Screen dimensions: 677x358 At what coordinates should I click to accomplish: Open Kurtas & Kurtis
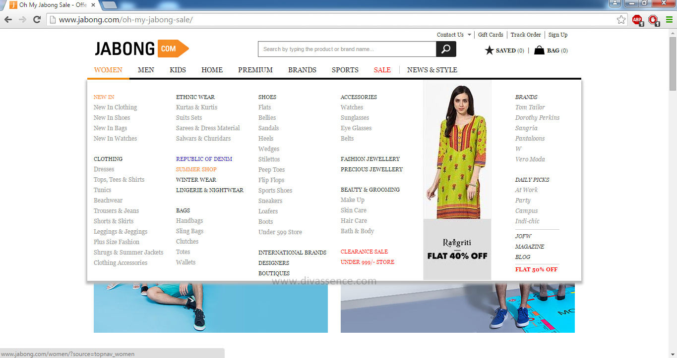(x=196, y=107)
